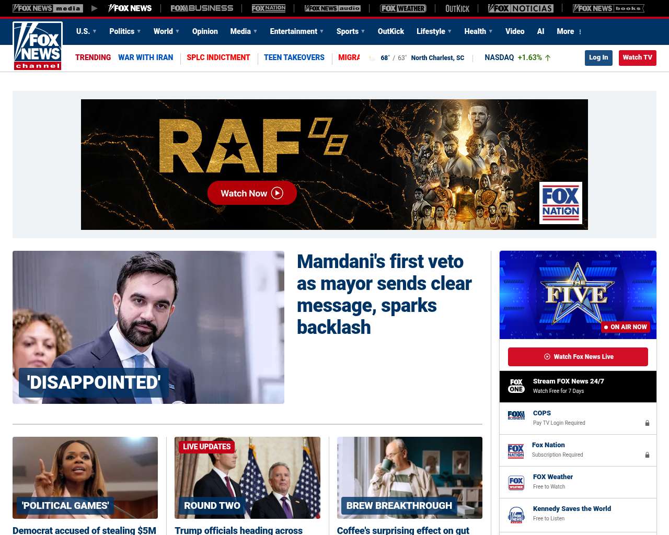Expand the Politics dropdown menu
The image size is (669, 535).
pyautogui.click(x=125, y=31)
